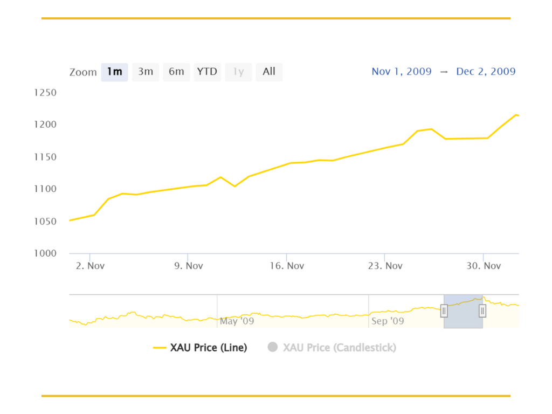Click the shaded navigator selection window
This screenshot has height=414, width=552.
pyautogui.click(x=463, y=312)
